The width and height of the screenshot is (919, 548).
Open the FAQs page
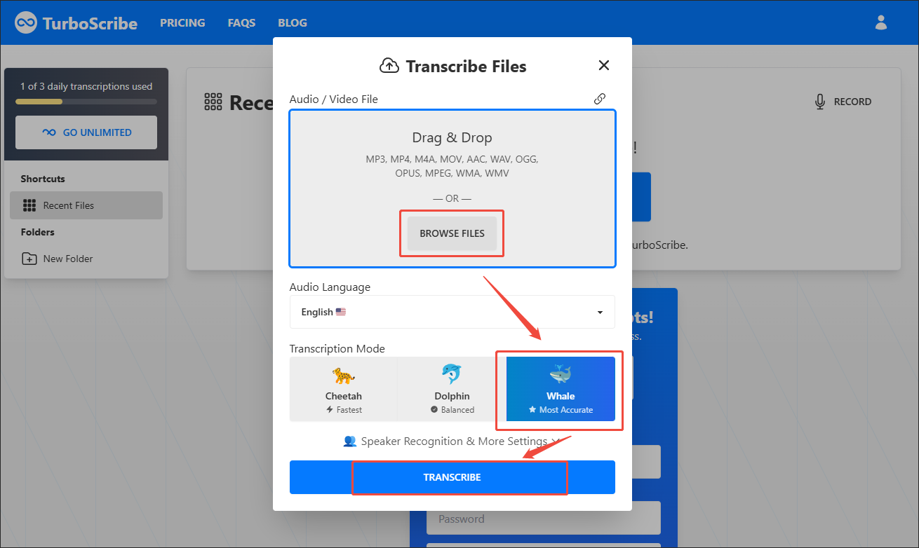coord(241,22)
